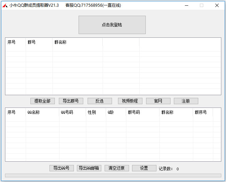Sort by QQ名称 column header

click(x=42, y=112)
